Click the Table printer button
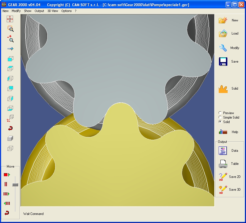The image size is (246, 223). pos(228,164)
